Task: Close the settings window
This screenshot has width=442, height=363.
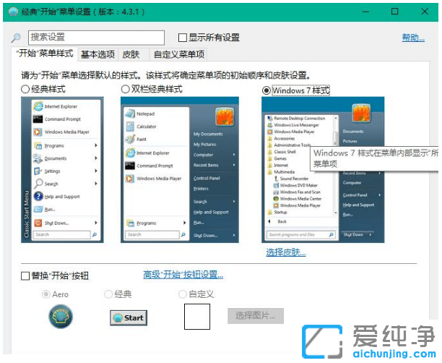Action: click(x=425, y=12)
